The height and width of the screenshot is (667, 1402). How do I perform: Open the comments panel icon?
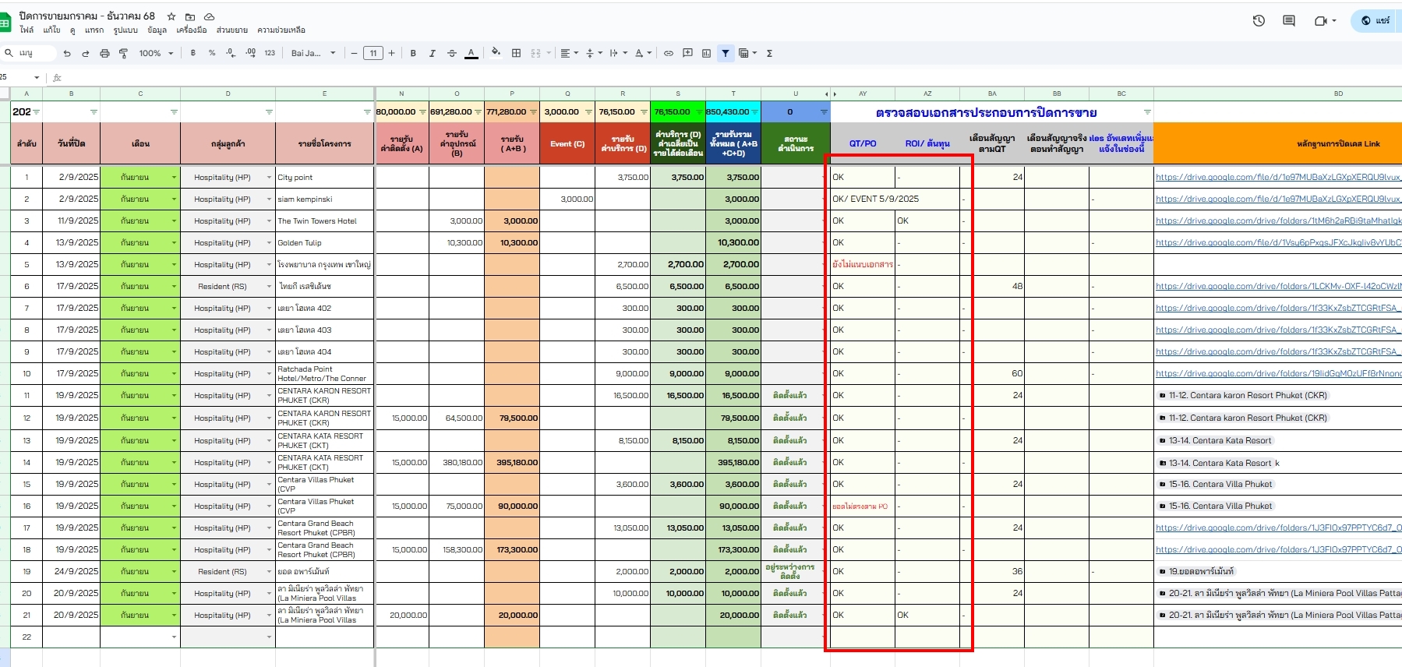tap(1289, 21)
